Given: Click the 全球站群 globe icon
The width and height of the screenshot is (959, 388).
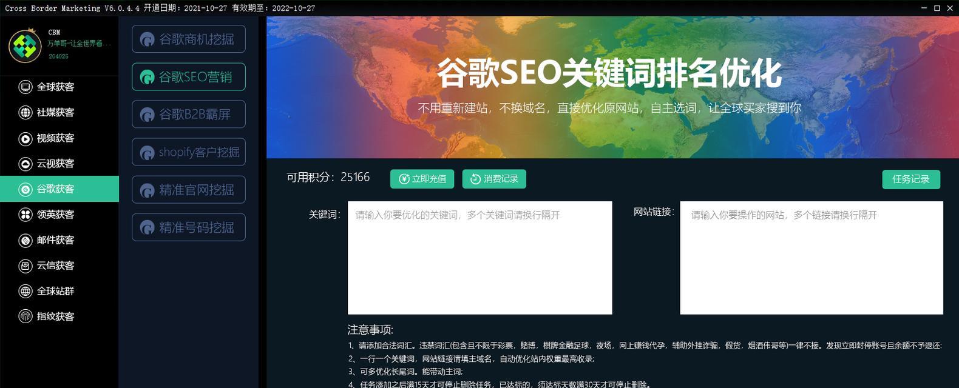Looking at the screenshot, I should (x=25, y=291).
